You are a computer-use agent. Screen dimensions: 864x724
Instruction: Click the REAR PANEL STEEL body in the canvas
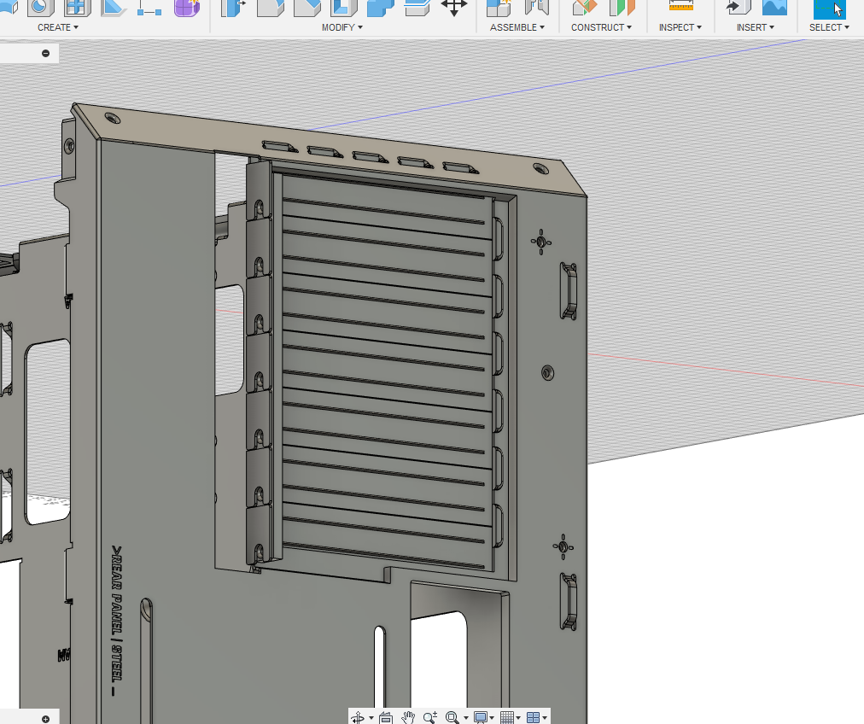(x=115, y=623)
